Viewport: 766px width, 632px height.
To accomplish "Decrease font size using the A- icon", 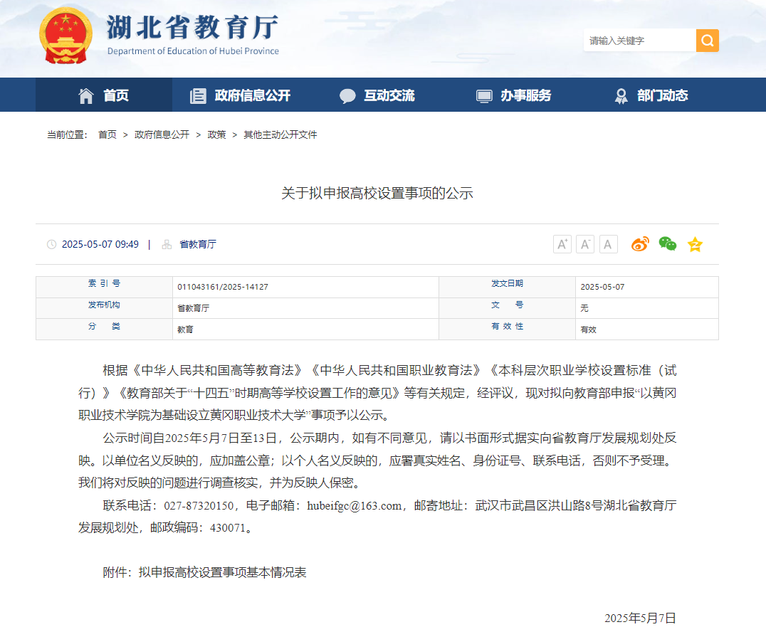I will (584, 244).
